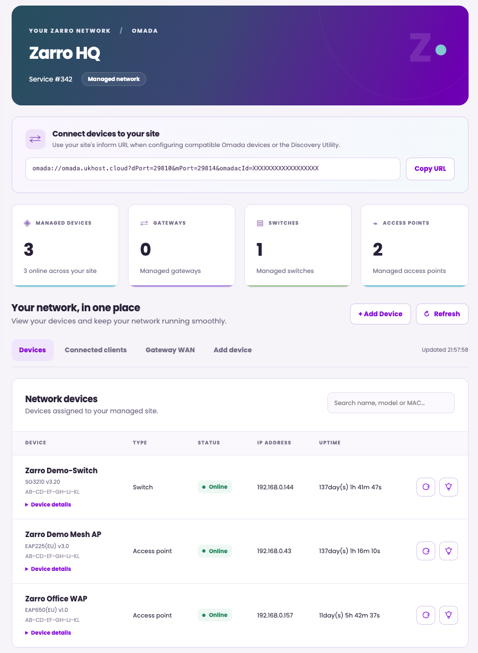
Task: Click the Managed Devices diamond icon
Action: pos(28,223)
